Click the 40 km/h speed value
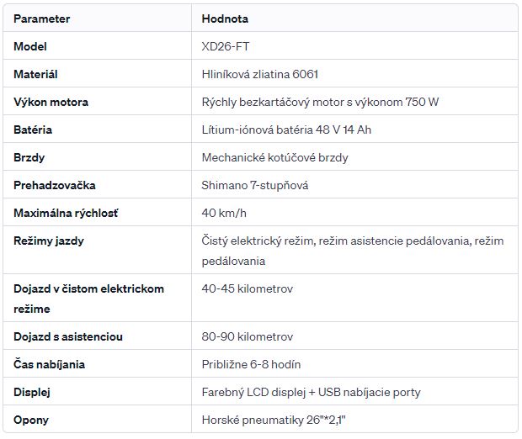Image resolution: width=522 pixels, height=439 pixels. [224, 213]
